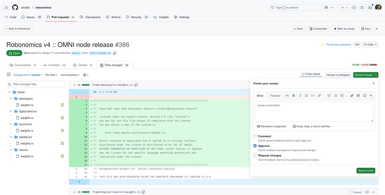Image resolution: width=385 pixels, height=195 pixels.
Task: Apply bold formatting in review comment
Action: 294,95
